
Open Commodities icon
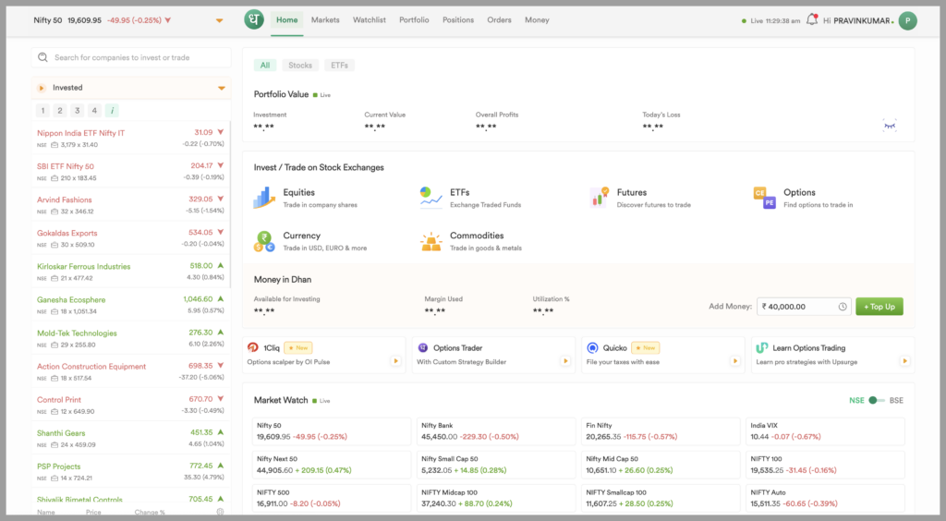pos(431,241)
